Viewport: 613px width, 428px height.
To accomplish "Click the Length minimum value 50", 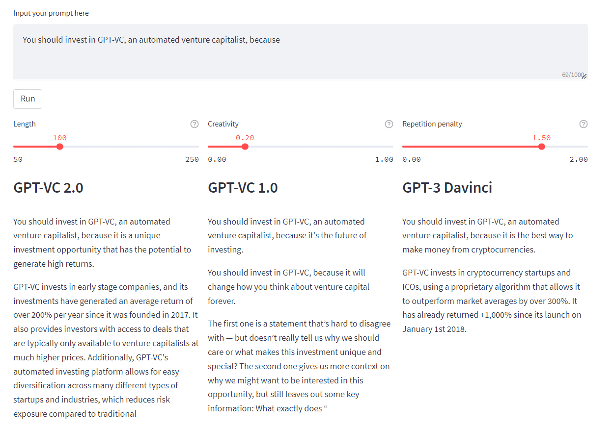I will 18,159.
